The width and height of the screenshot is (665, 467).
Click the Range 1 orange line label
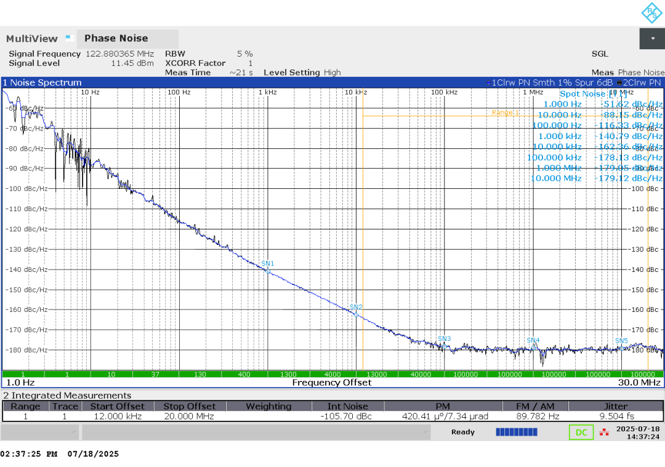click(x=506, y=113)
